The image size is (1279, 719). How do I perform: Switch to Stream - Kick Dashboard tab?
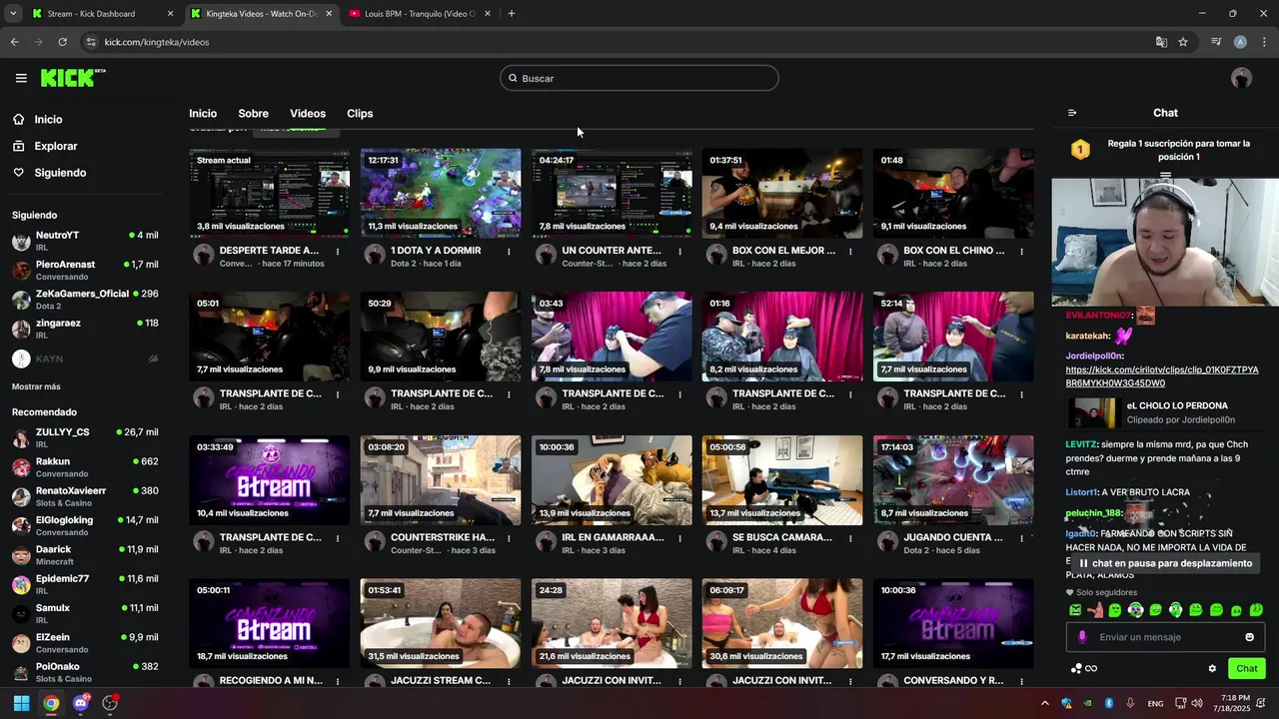pyautogui.click(x=103, y=14)
